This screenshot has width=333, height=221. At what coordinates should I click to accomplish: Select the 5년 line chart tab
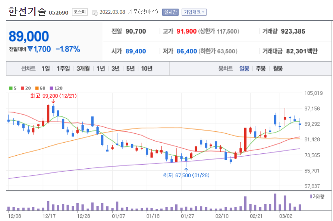pyautogui.click(x=131, y=69)
